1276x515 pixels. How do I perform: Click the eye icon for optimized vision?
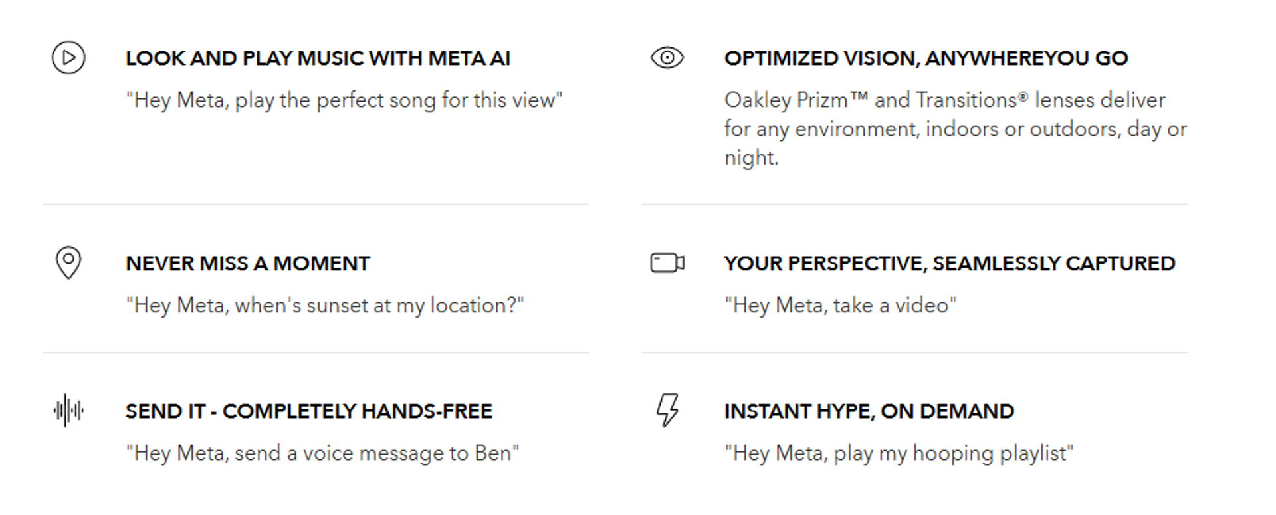667,58
